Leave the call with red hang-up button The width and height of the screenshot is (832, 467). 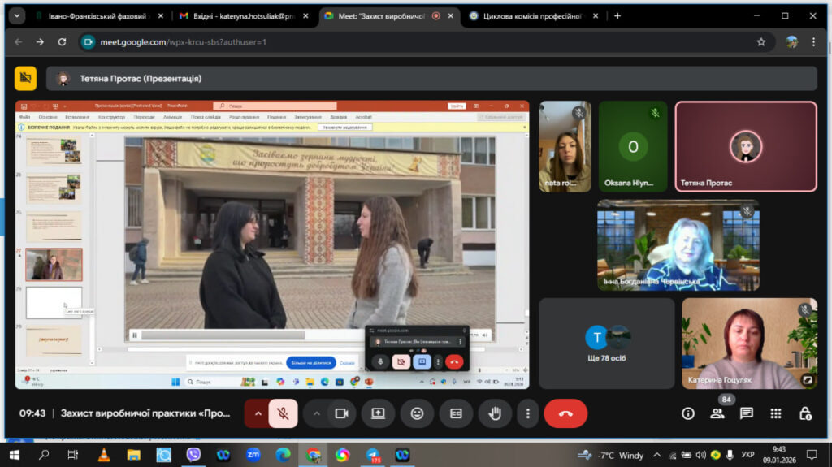click(565, 413)
